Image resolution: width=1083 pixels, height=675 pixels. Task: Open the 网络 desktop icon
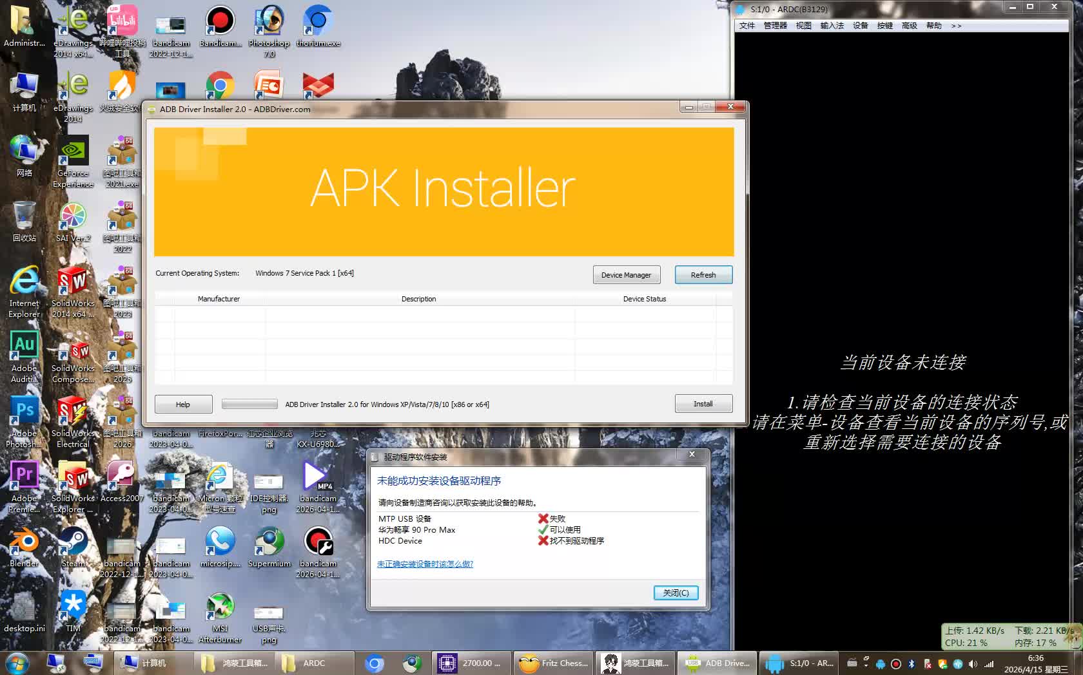coord(24,157)
